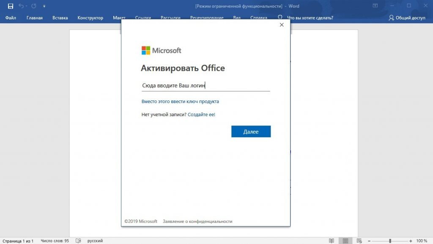Open the Файл menu
This screenshot has width=433, height=244.
11,18
